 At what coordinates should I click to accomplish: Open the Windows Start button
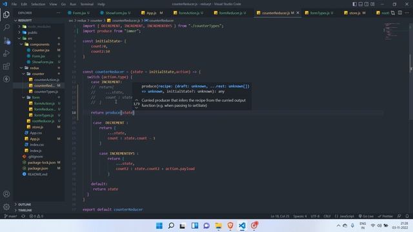(x=159, y=226)
